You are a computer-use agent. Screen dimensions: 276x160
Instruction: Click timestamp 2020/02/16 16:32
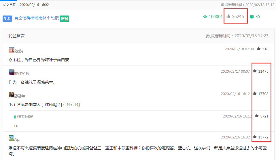click(235, 137)
